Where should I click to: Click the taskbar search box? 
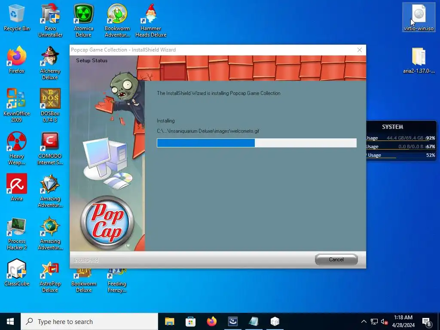89,321
